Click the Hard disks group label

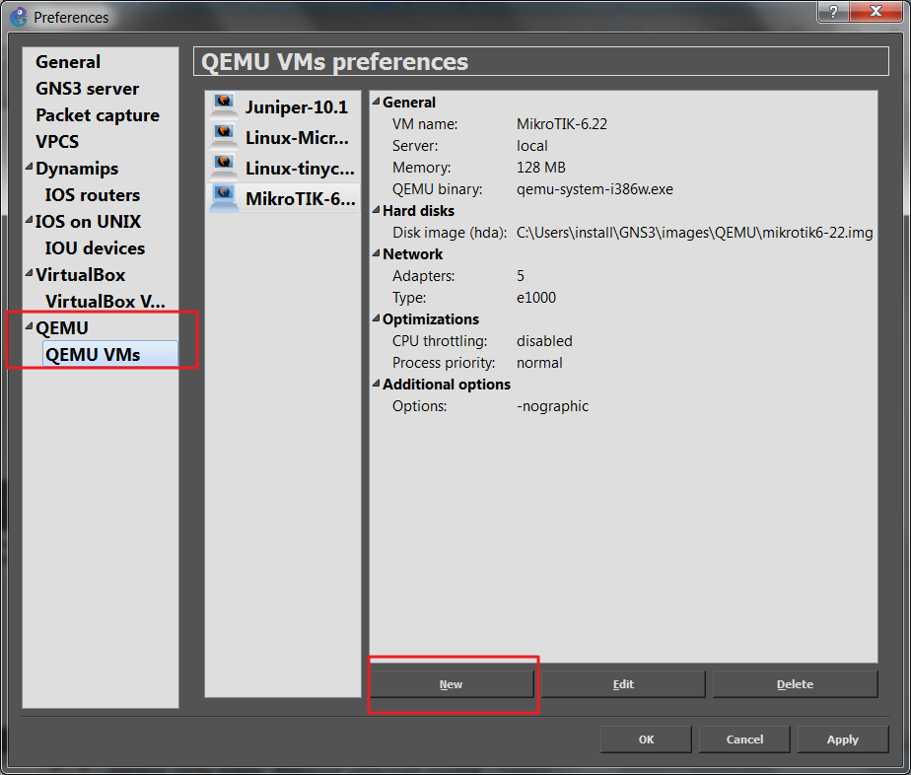point(418,211)
